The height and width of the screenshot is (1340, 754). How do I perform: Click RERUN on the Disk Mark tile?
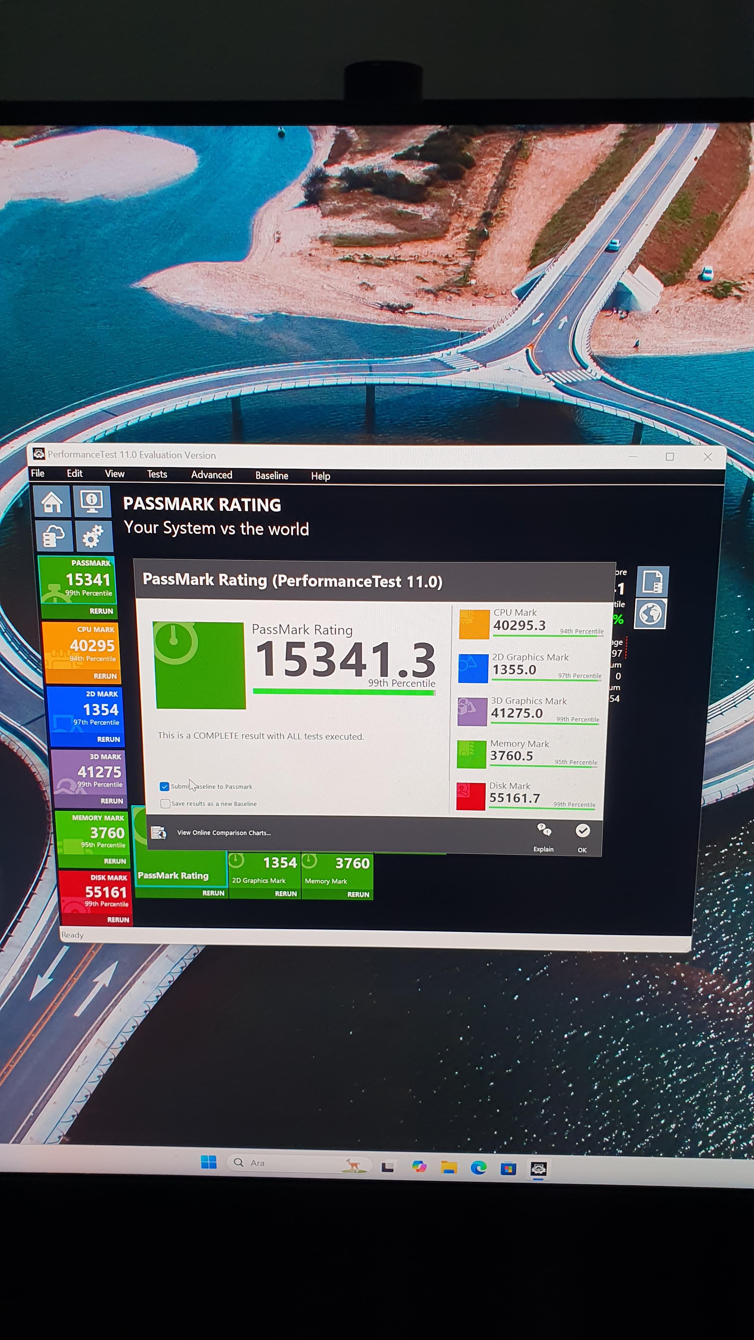pos(118,920)
